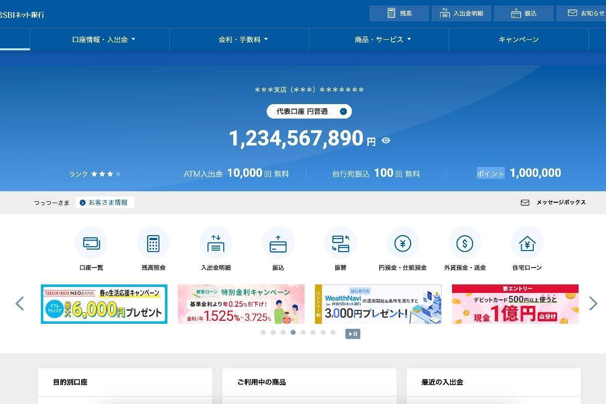Open 春の生活応援キャンペーン 6,000円 banner

tap(104, 304)
